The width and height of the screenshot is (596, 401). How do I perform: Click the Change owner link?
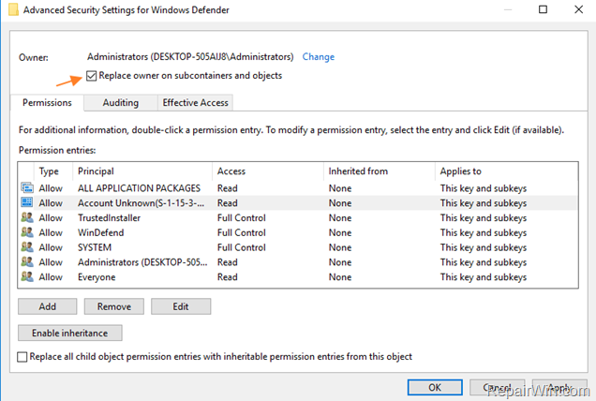pos(318,57)
